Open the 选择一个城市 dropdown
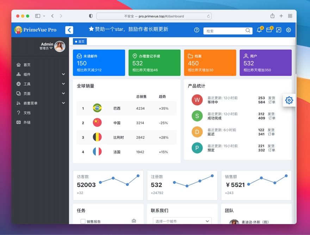 [182, 221]
